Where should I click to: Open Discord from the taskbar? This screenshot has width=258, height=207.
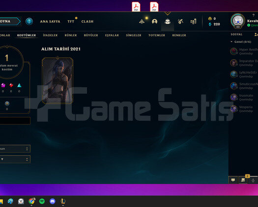(x=53, y=201)
